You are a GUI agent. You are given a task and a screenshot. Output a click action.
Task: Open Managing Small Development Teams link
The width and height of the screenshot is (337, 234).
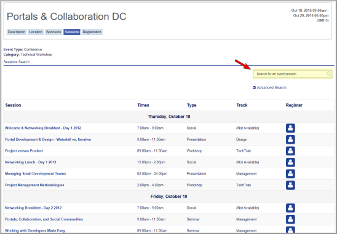36,174
